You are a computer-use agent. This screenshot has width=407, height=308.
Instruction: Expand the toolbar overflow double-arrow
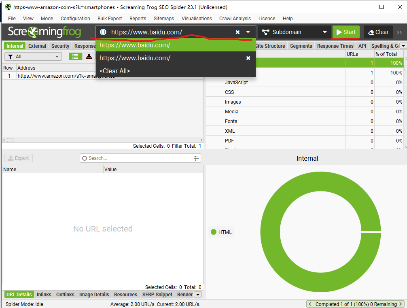[399, 32]
